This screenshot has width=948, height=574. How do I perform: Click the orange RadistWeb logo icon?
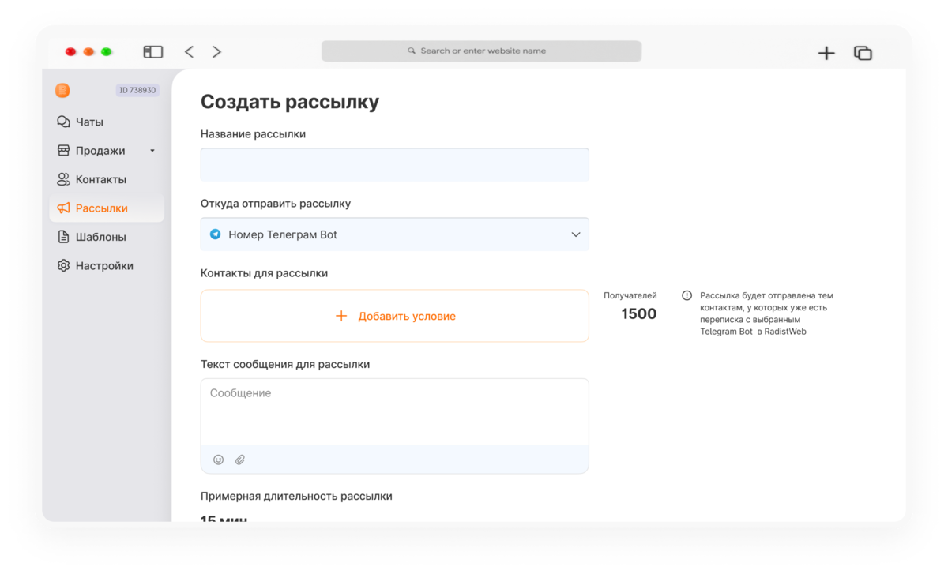(62, 91)
